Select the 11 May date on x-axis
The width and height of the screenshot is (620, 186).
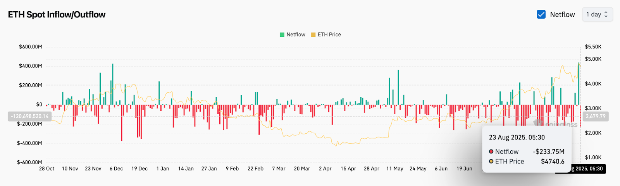394,169
